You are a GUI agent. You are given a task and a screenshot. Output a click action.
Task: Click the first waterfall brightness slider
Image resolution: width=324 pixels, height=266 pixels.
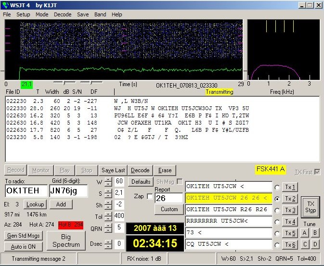tap(65, 83)
